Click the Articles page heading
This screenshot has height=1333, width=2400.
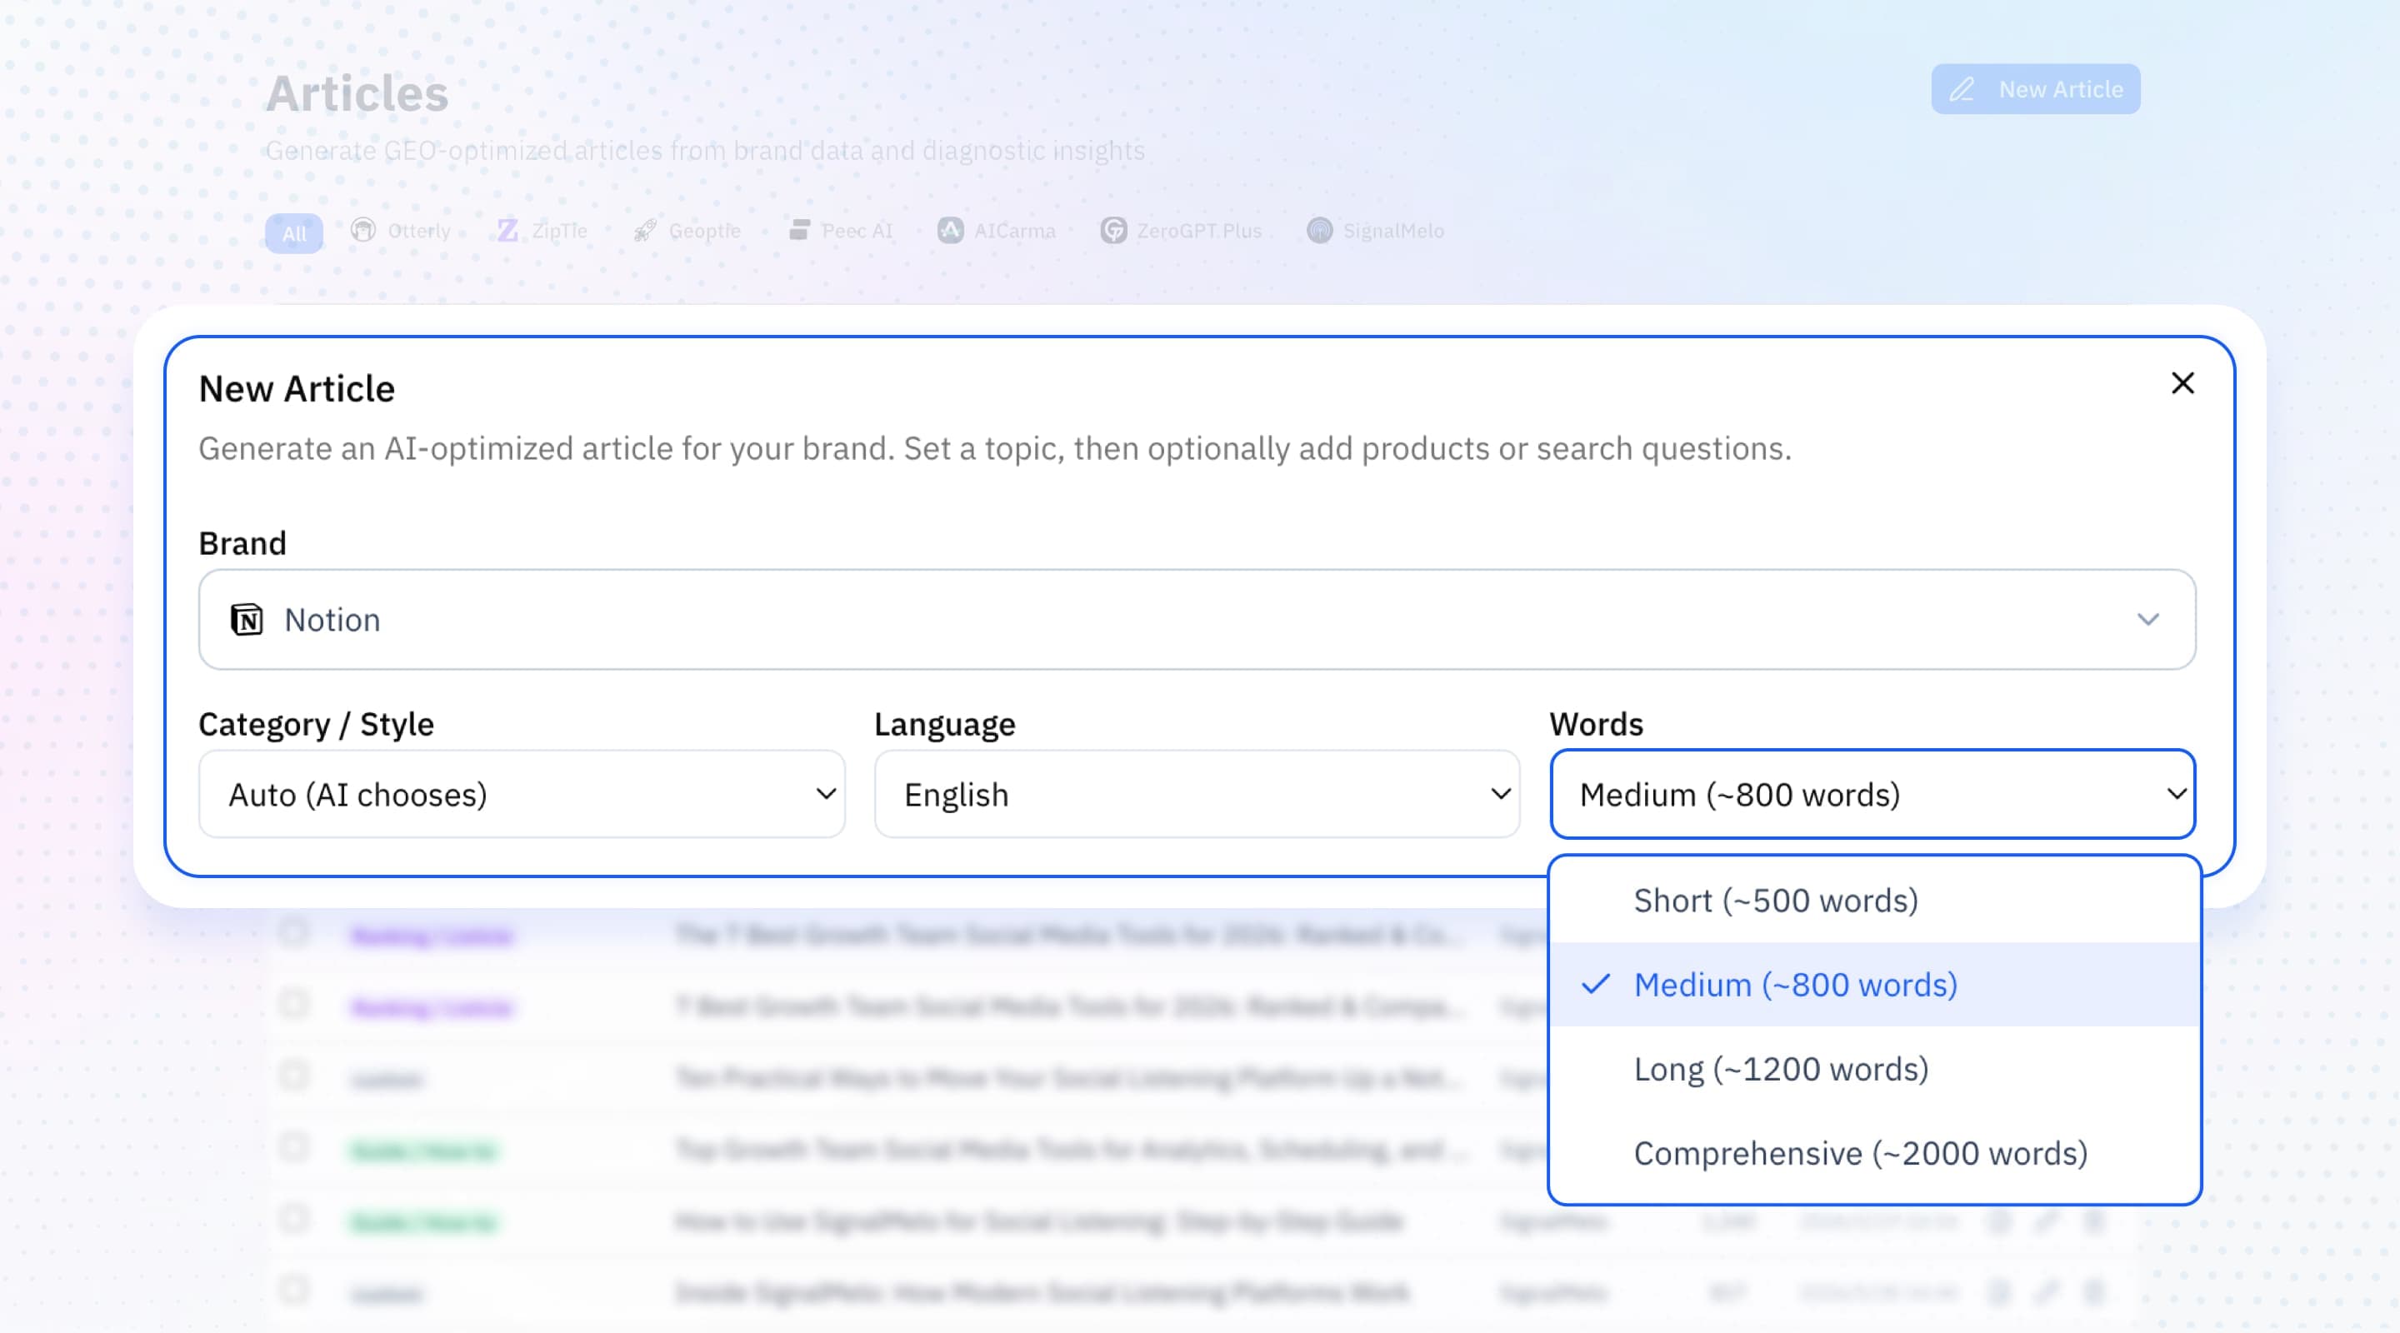tap(357, 94)
